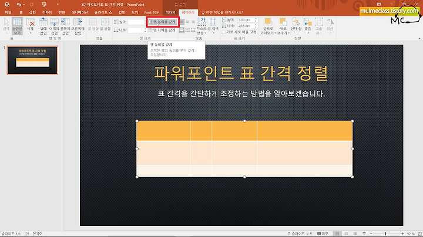Viewport: 423px width, 237px height.
Task: Switch to the 검토 review tab
Action: tap(122, 12)
